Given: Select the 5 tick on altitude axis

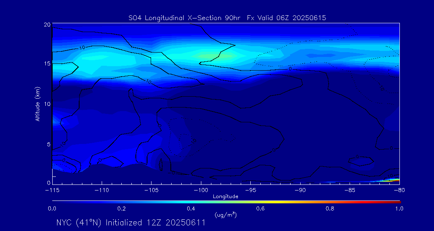Looking at the screenshot, I should (x=49, y=144).
